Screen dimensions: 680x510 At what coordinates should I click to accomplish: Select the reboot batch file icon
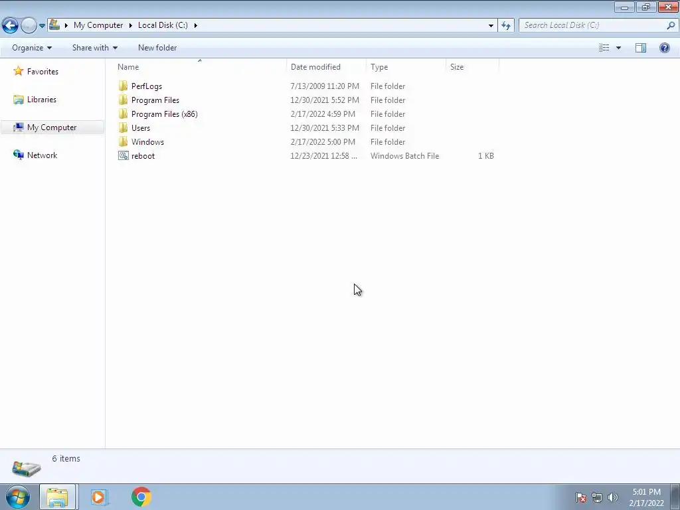tap(123, 155)
